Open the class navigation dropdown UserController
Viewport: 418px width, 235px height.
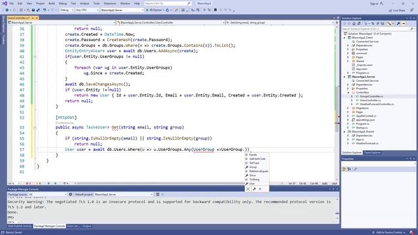tap(170, 23)
